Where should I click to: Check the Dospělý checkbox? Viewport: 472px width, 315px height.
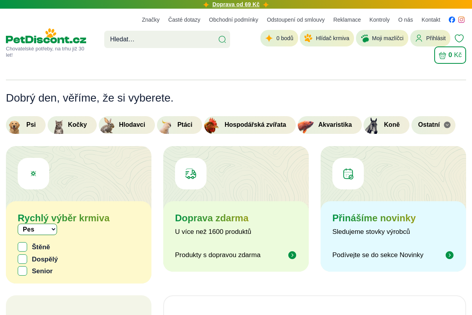click(22, 259)
